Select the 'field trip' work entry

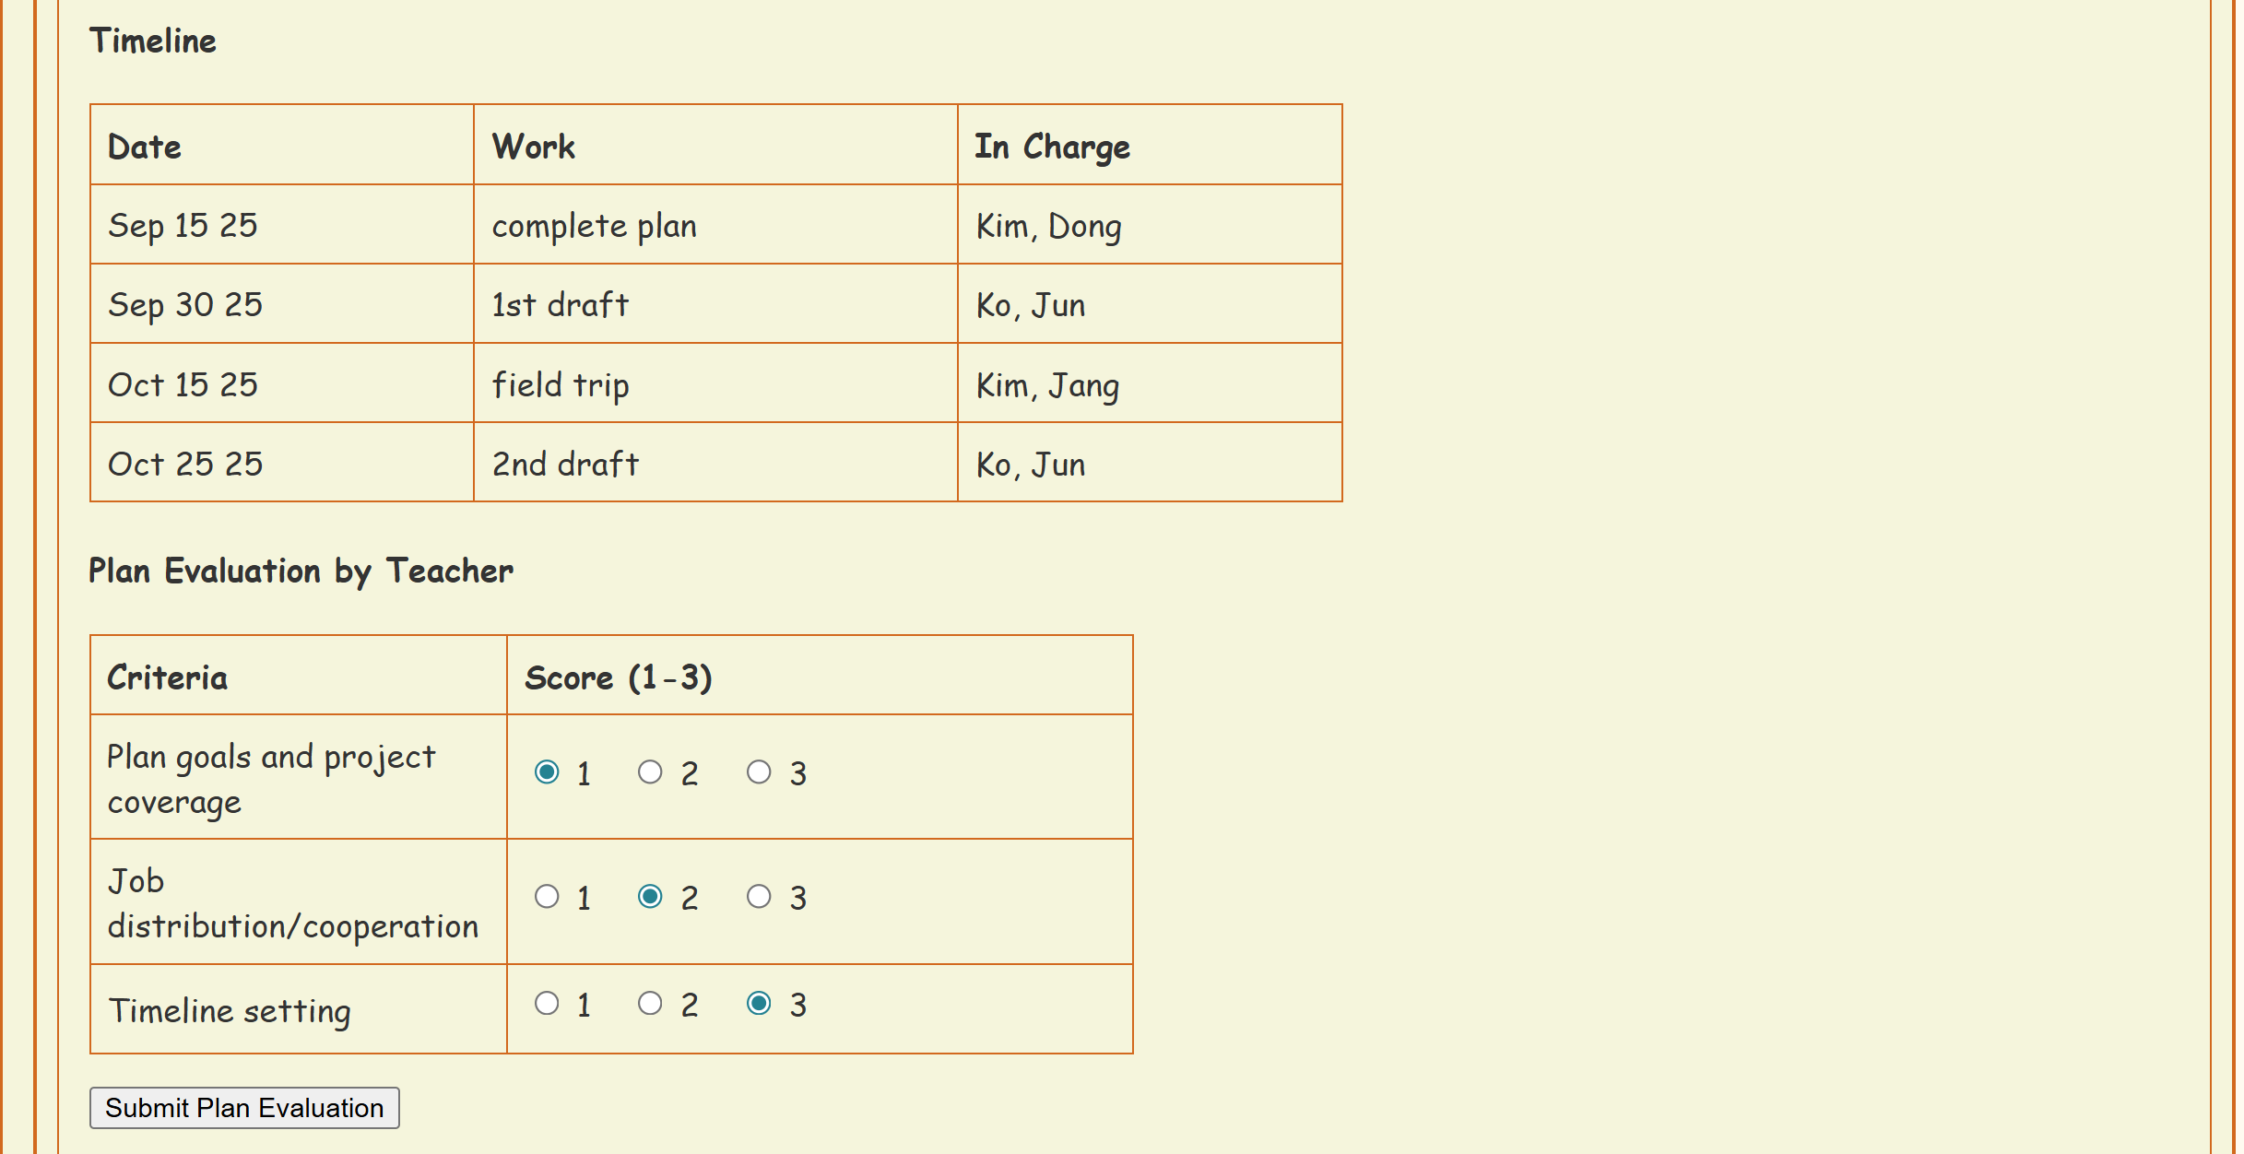[x=561, y=384]
